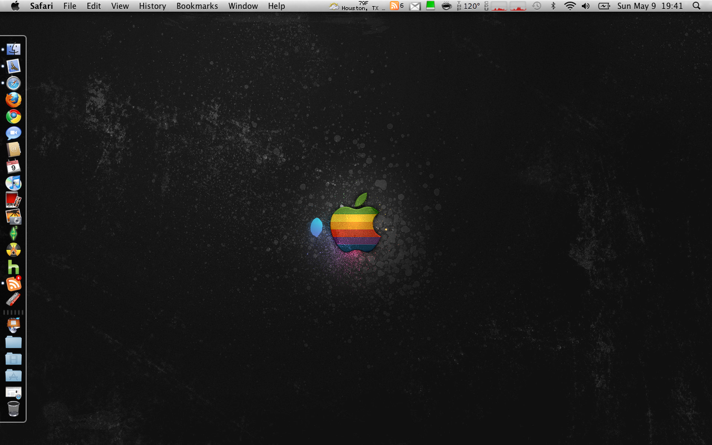This screenshot has width=712, height=445.
Task: Open RSS menu bar item showing 6
Action: pyautogui.click(x=397, y=6)
